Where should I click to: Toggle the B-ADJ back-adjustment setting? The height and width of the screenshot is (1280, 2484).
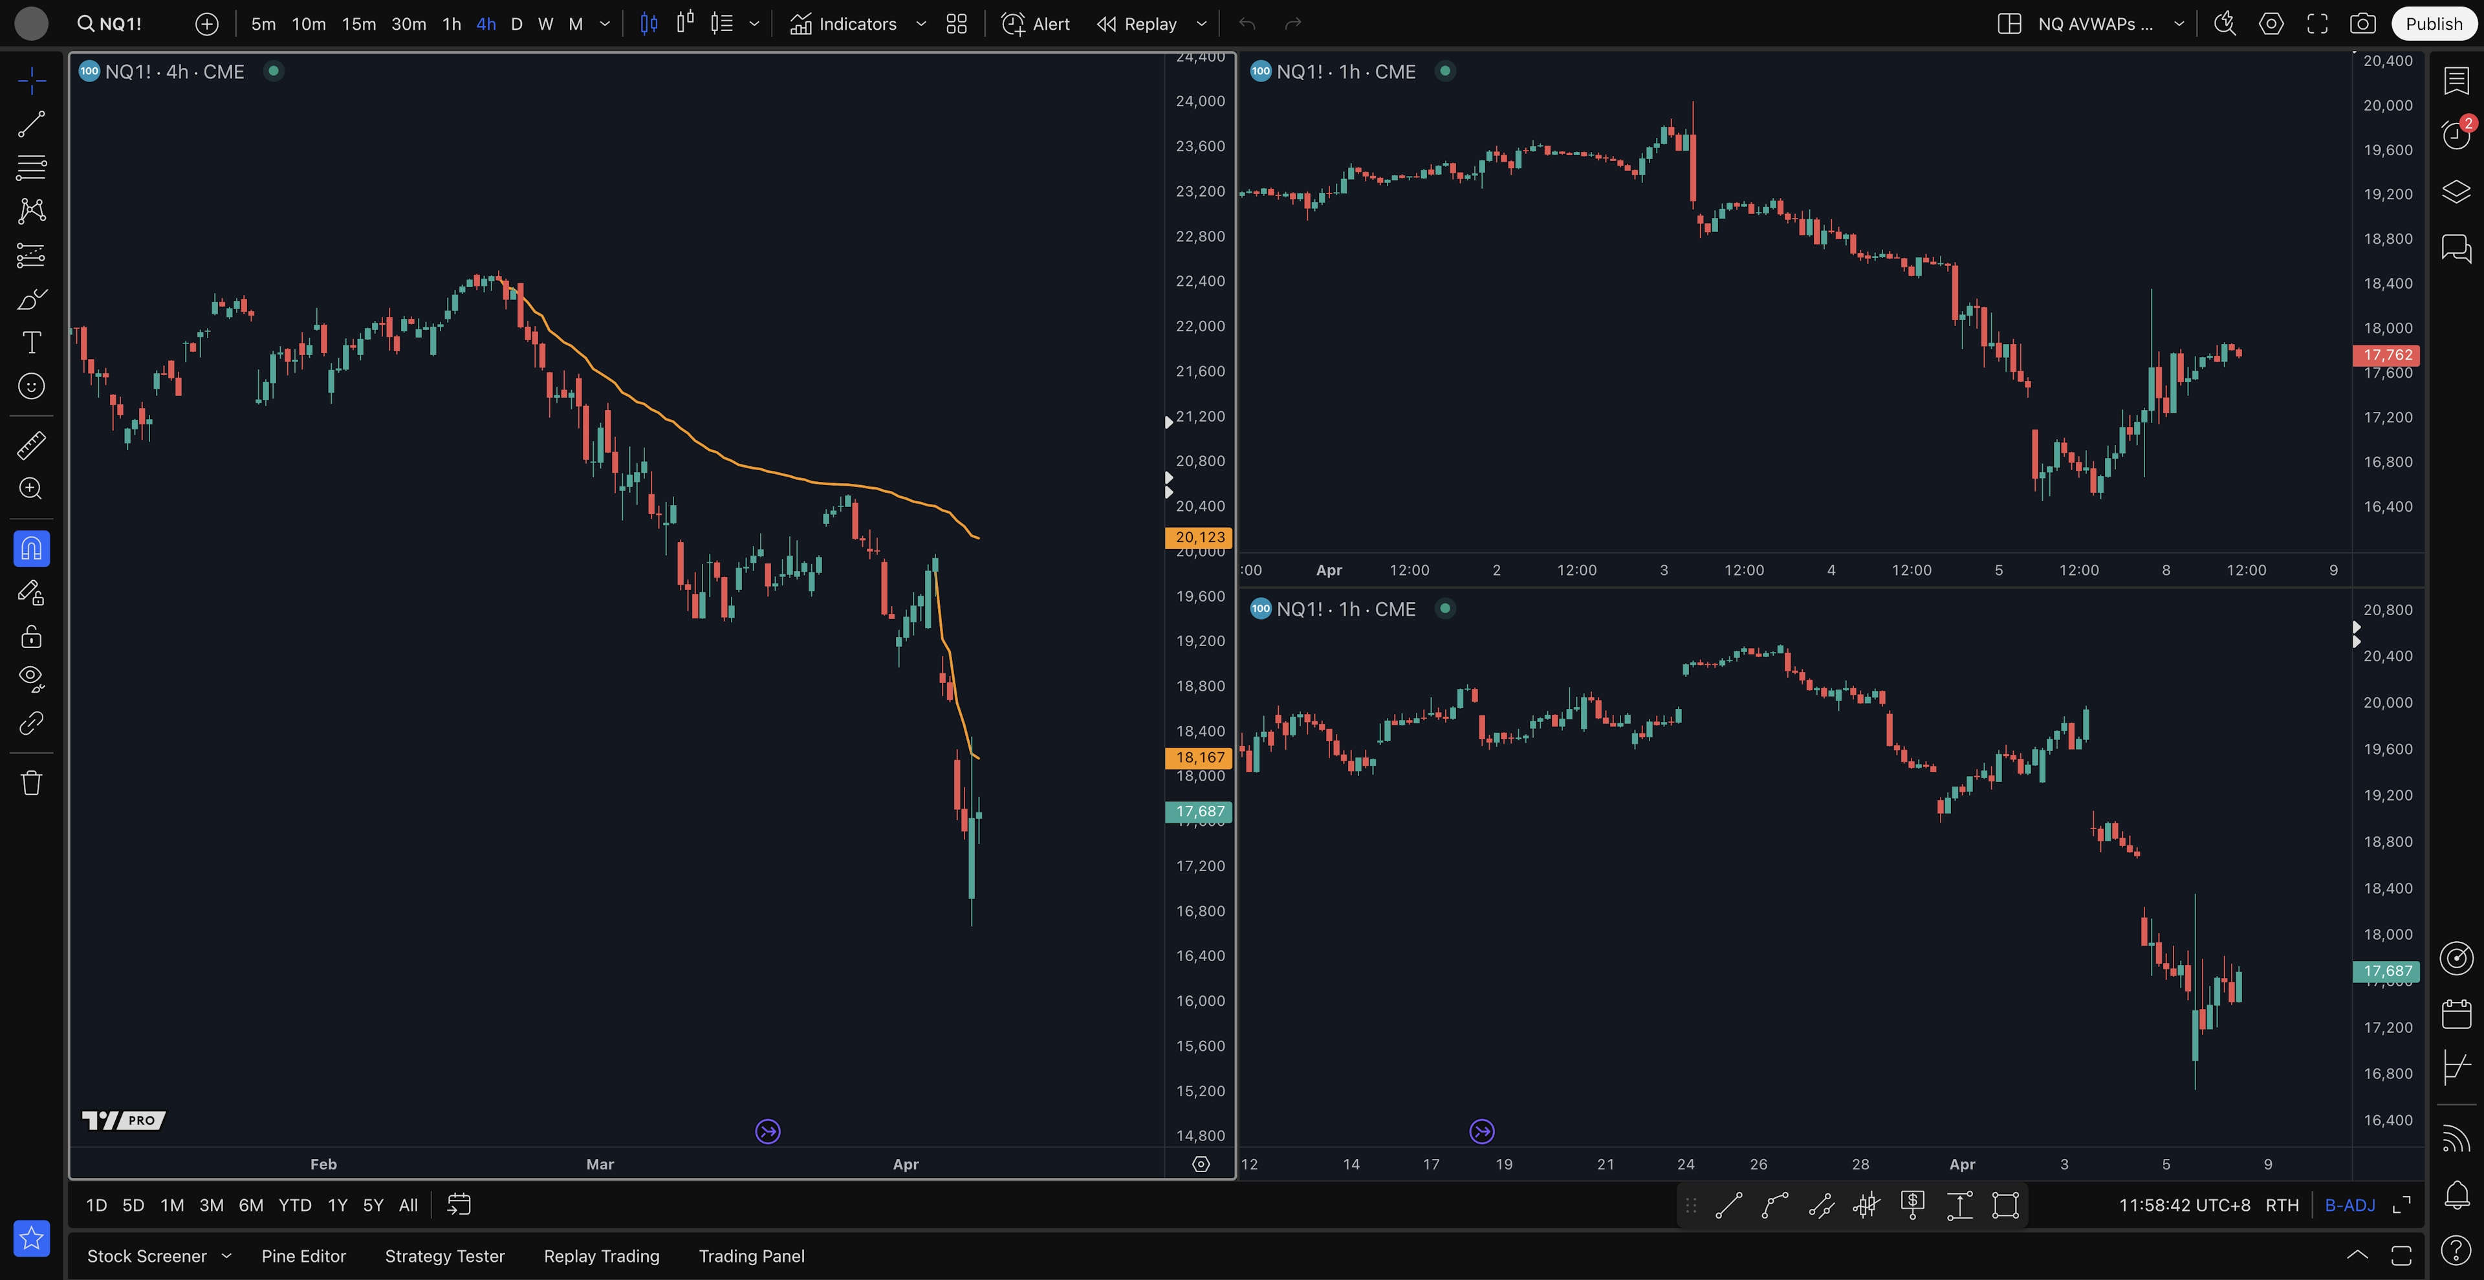click(2349, 1205)
